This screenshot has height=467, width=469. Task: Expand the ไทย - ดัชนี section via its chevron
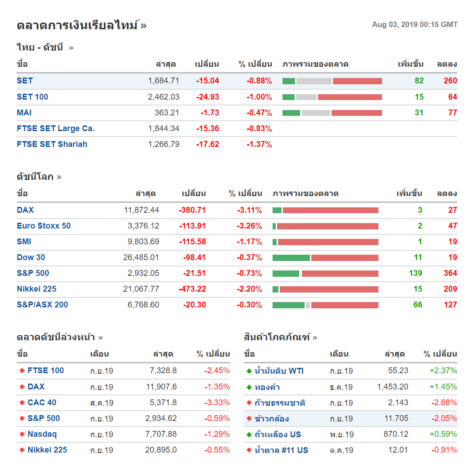click(x=71, y=48)
